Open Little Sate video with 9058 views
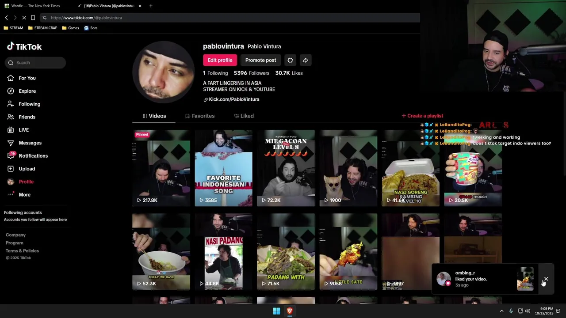 point(348,252)
